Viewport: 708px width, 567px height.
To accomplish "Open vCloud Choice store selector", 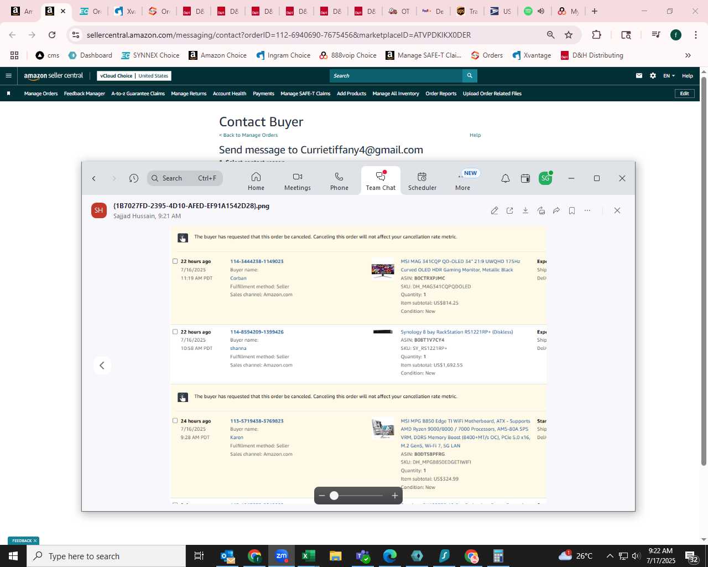I will tap(134, 76).
